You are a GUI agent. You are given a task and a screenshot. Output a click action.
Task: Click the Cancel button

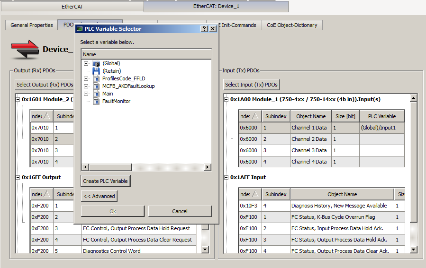click(x=180, y=211)
